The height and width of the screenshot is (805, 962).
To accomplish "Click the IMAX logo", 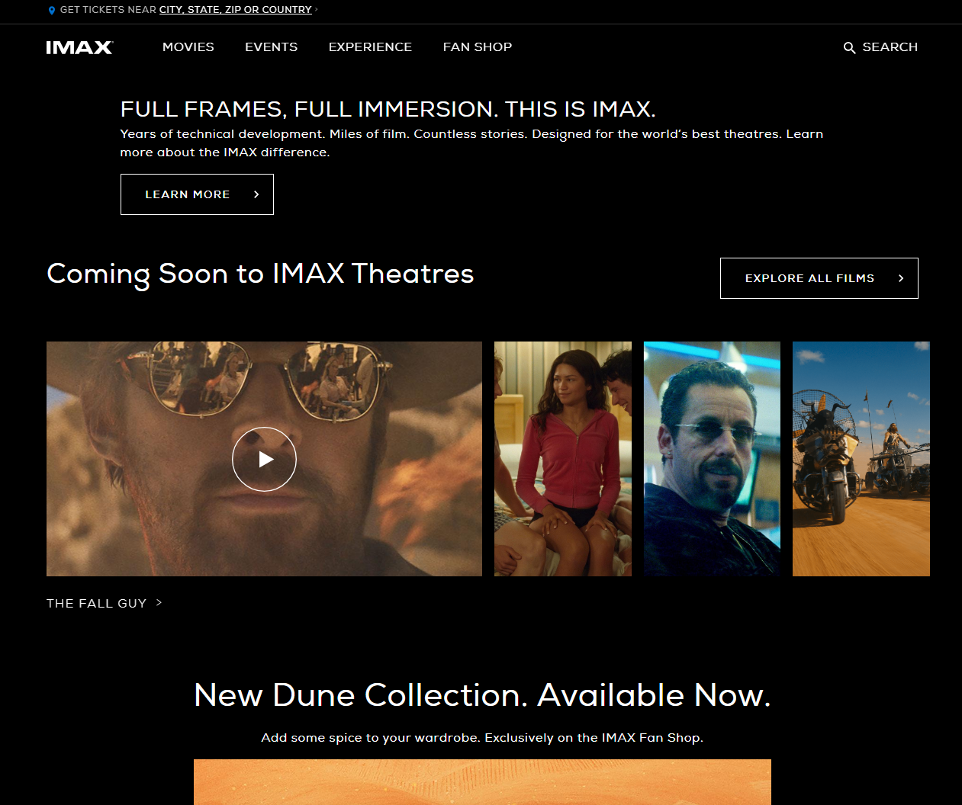I will (x=79, y=47).
